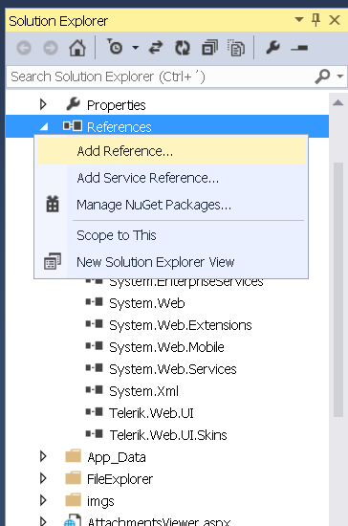Toggle Preview Selected Items icon
Screen dimensions: 348x526
[x=299, y=48]
